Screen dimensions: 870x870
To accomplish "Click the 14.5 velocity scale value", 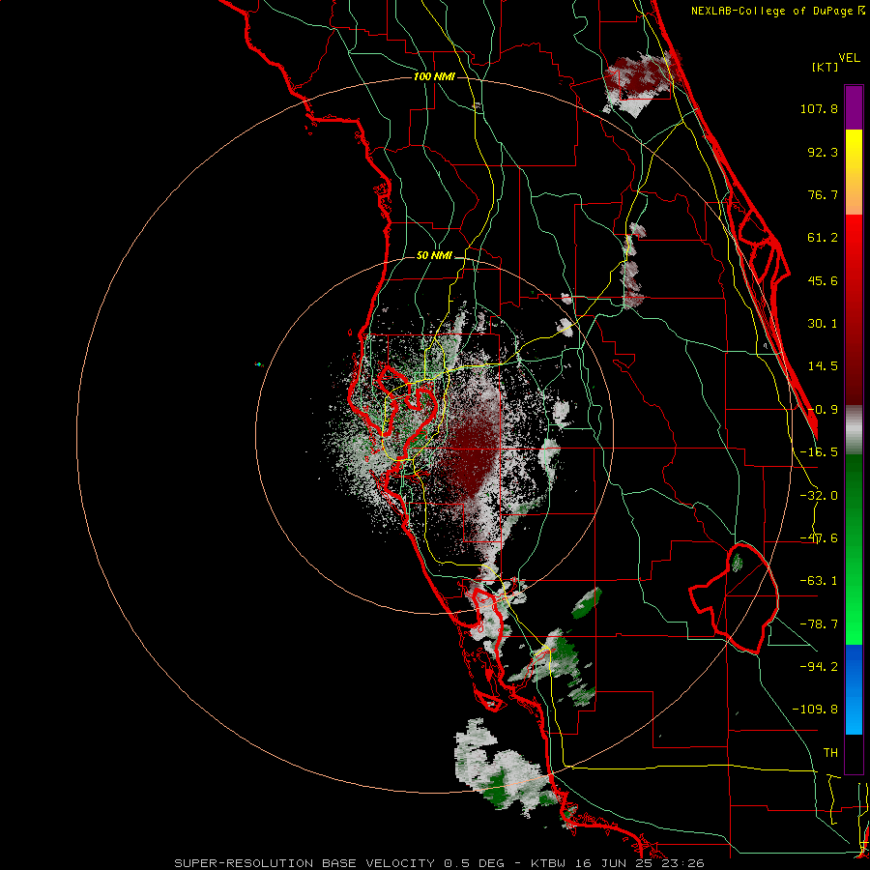I will [823, 366].
